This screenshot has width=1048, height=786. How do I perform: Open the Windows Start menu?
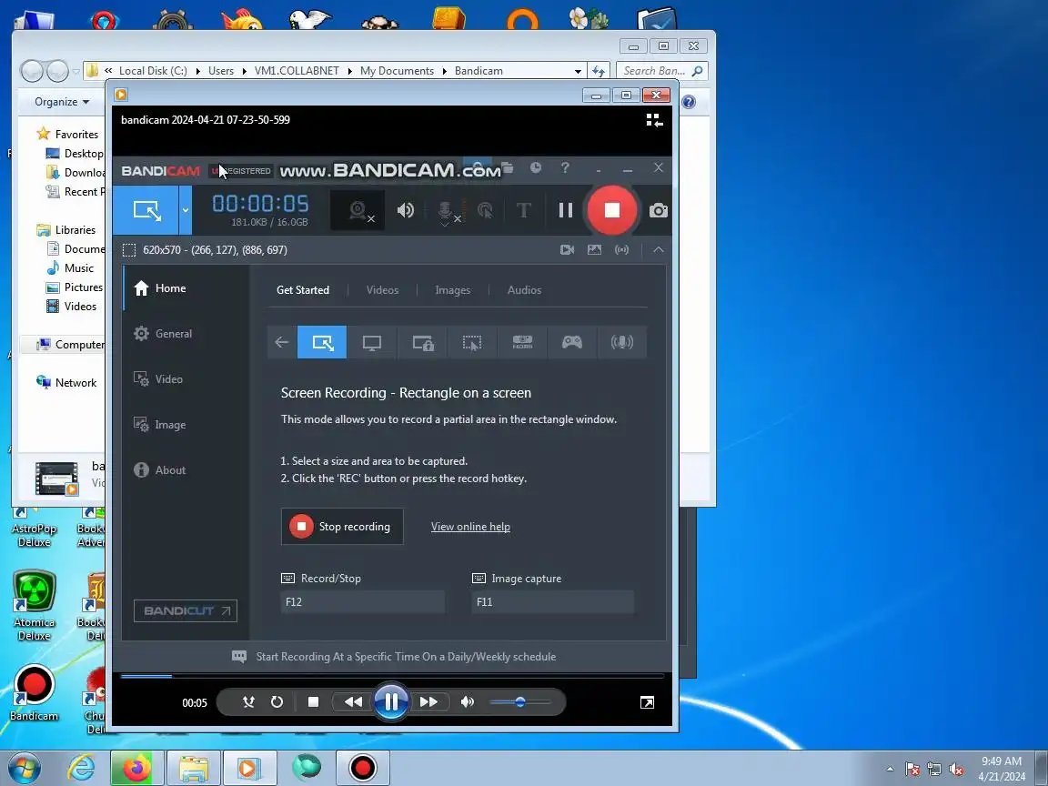coord(25,769)
